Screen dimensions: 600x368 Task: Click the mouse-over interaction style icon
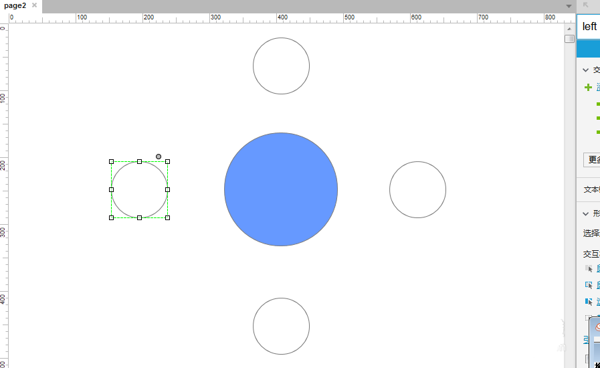[589, 268]
